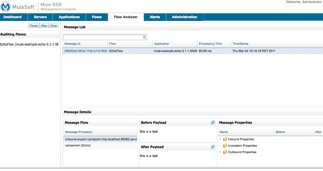Click the Message List search field
The image size is (323, 171).
(103, 37)
